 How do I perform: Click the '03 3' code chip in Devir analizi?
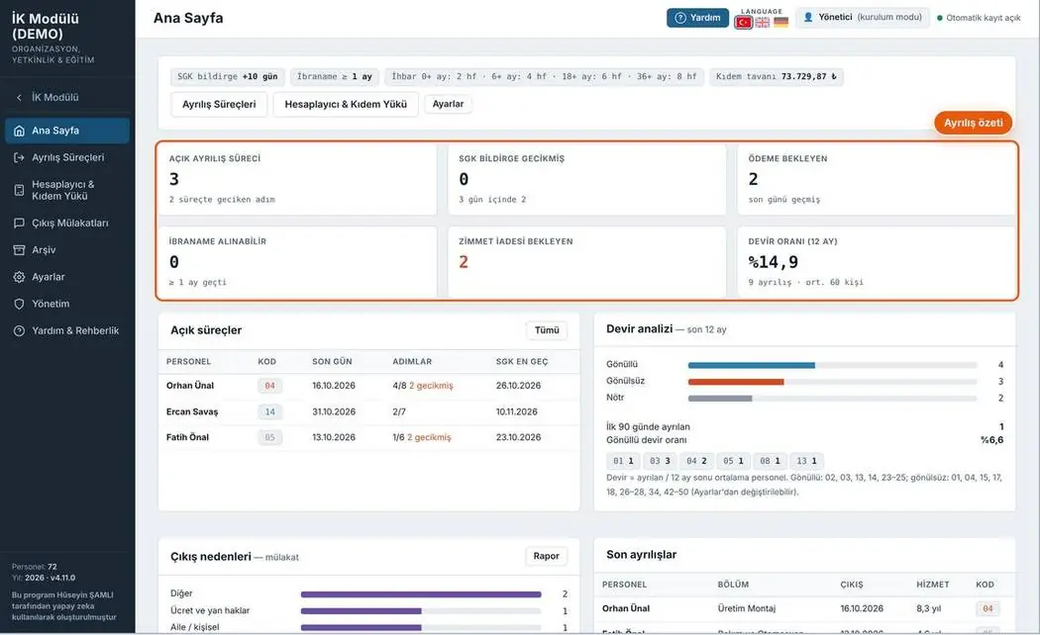click(x=660, y=461)
